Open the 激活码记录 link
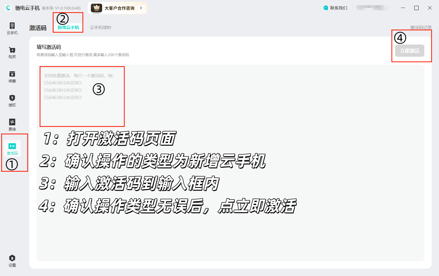This screenshot has height=276, width=439. tap(421, 27)
